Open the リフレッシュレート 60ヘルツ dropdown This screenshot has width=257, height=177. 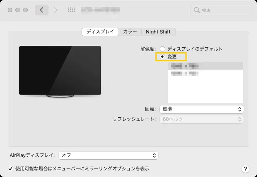pyautogui.click(x=202, y=119)
